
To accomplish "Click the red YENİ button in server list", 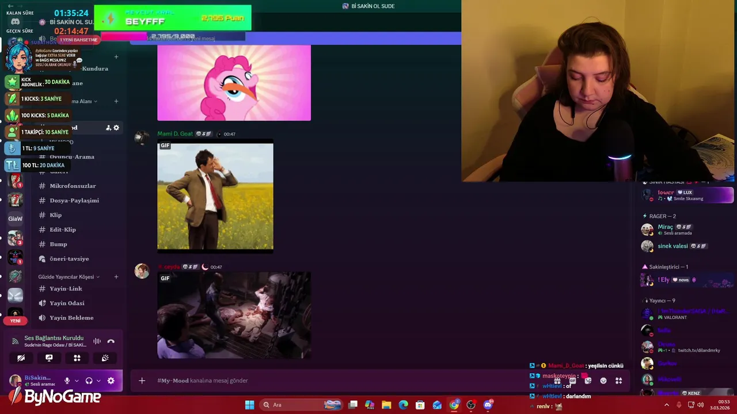I will coord(16,321).
